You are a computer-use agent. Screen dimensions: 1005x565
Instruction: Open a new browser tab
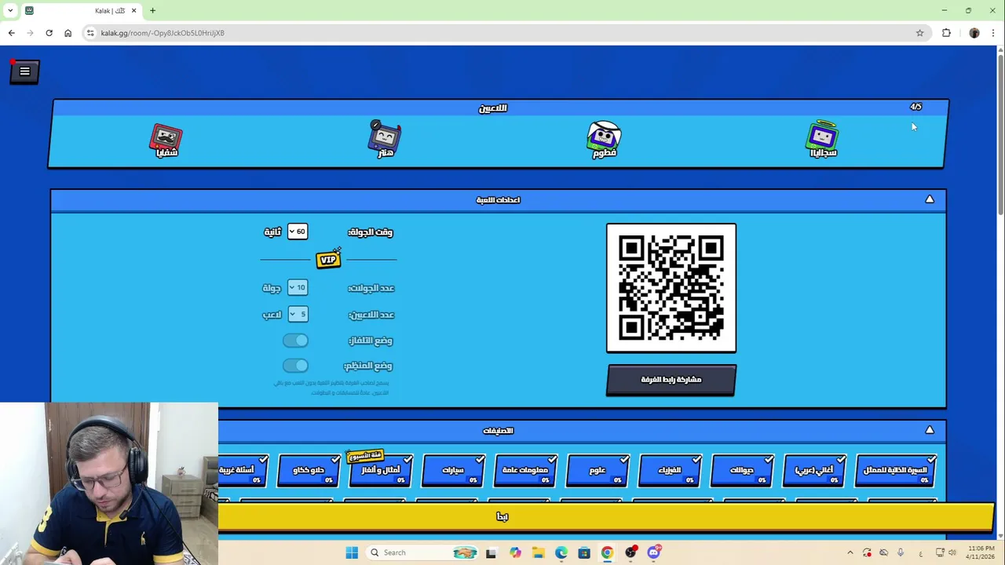(x=152, y=10)
